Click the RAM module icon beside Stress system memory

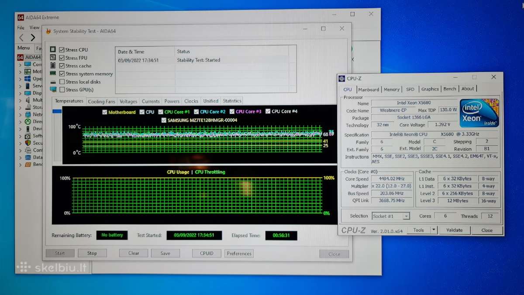click(x=53, y=73)
